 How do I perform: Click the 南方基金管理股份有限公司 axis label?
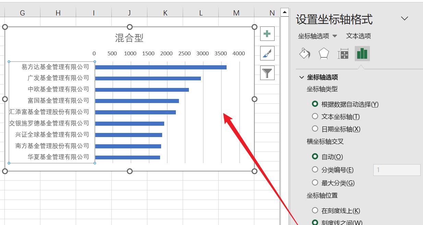(x=52, y=146)
